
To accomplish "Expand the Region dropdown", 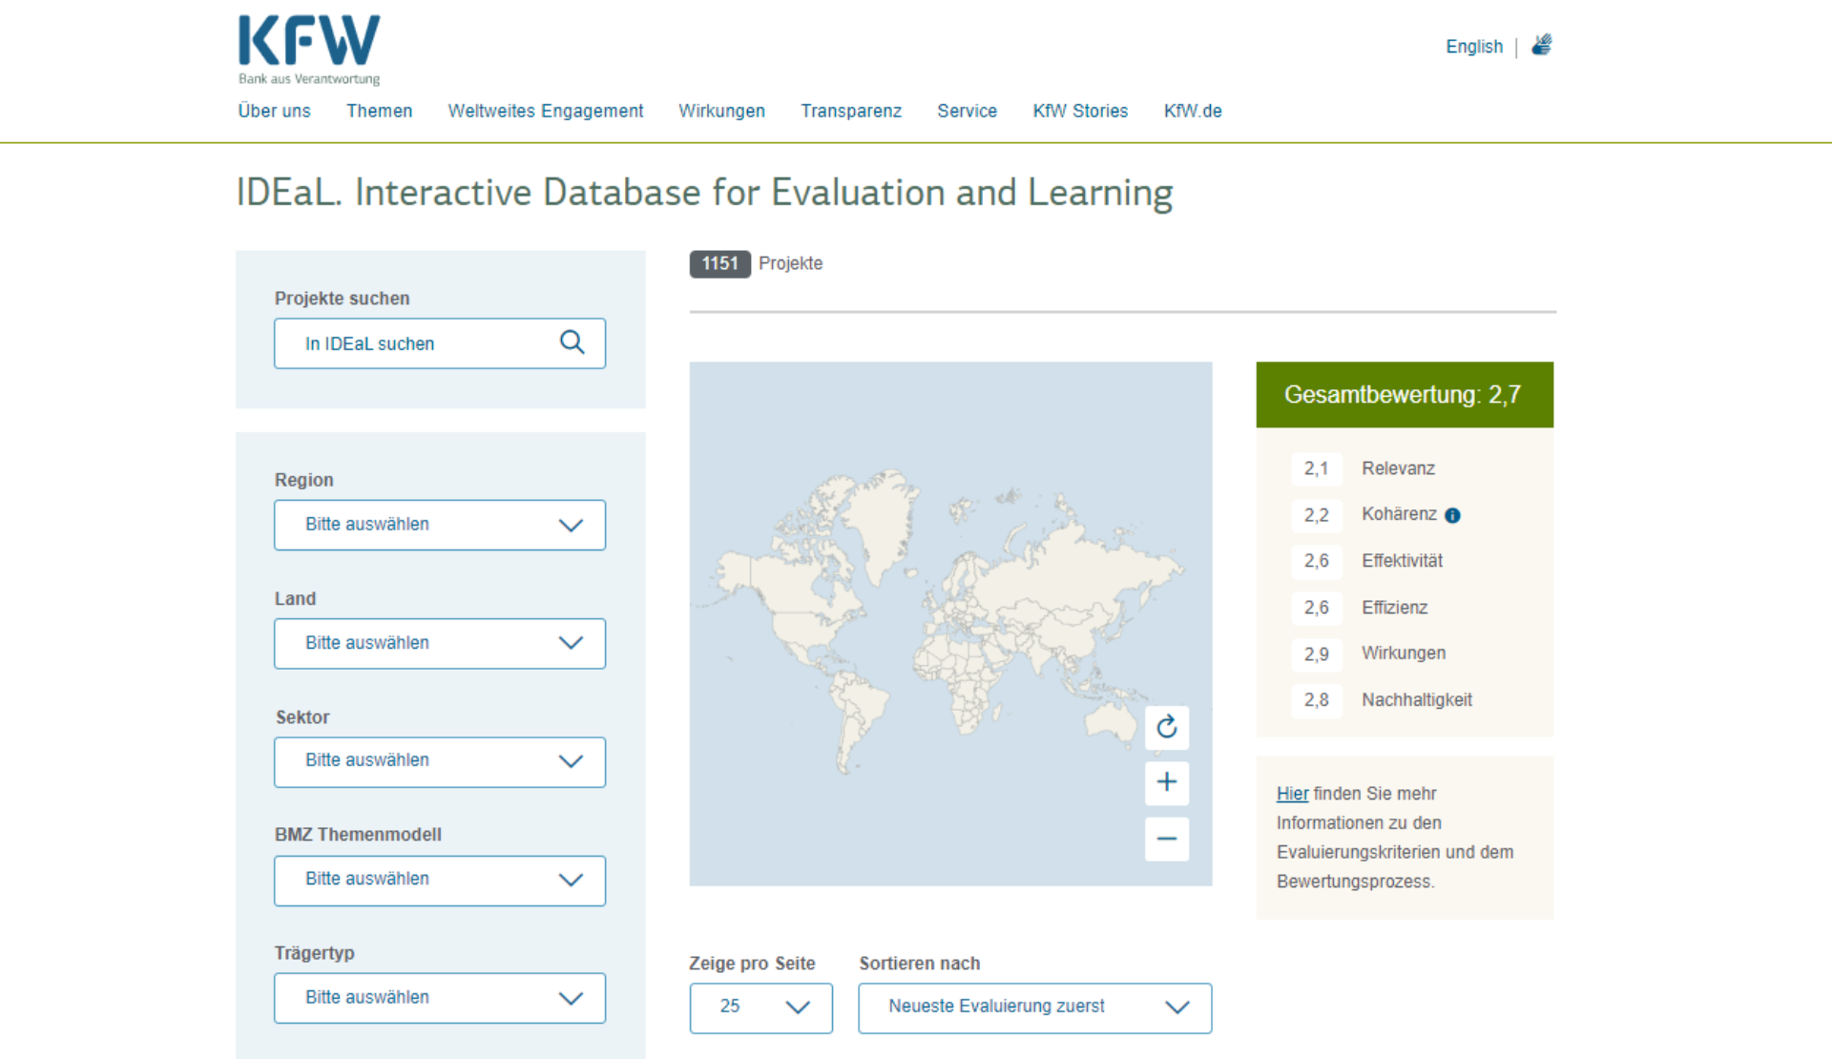I will tap(440, 525).
